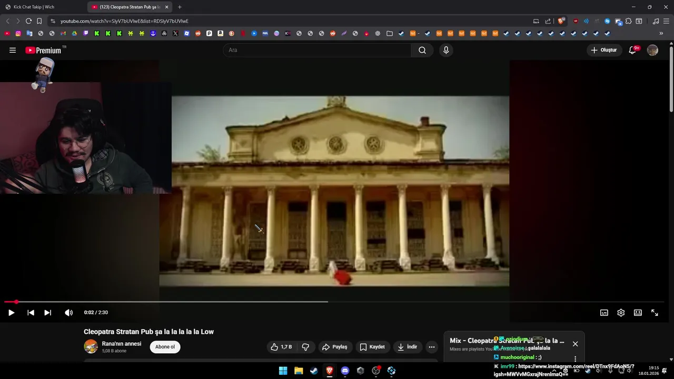Go to YouTube Premium home logo
Screen dimensions: 674x379
coord(43,51)
